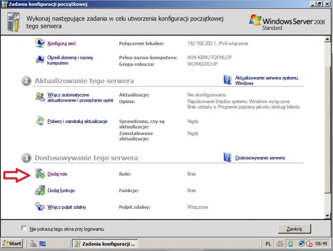The image size is (333, 251).
Task: Click the Nie skonfigurowano status text
Action: click(206, 95)
